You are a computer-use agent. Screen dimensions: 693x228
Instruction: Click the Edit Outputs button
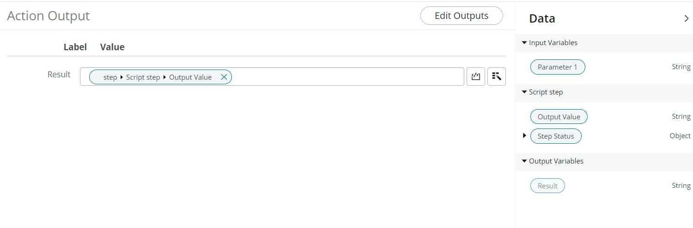[x=461, y=16]
